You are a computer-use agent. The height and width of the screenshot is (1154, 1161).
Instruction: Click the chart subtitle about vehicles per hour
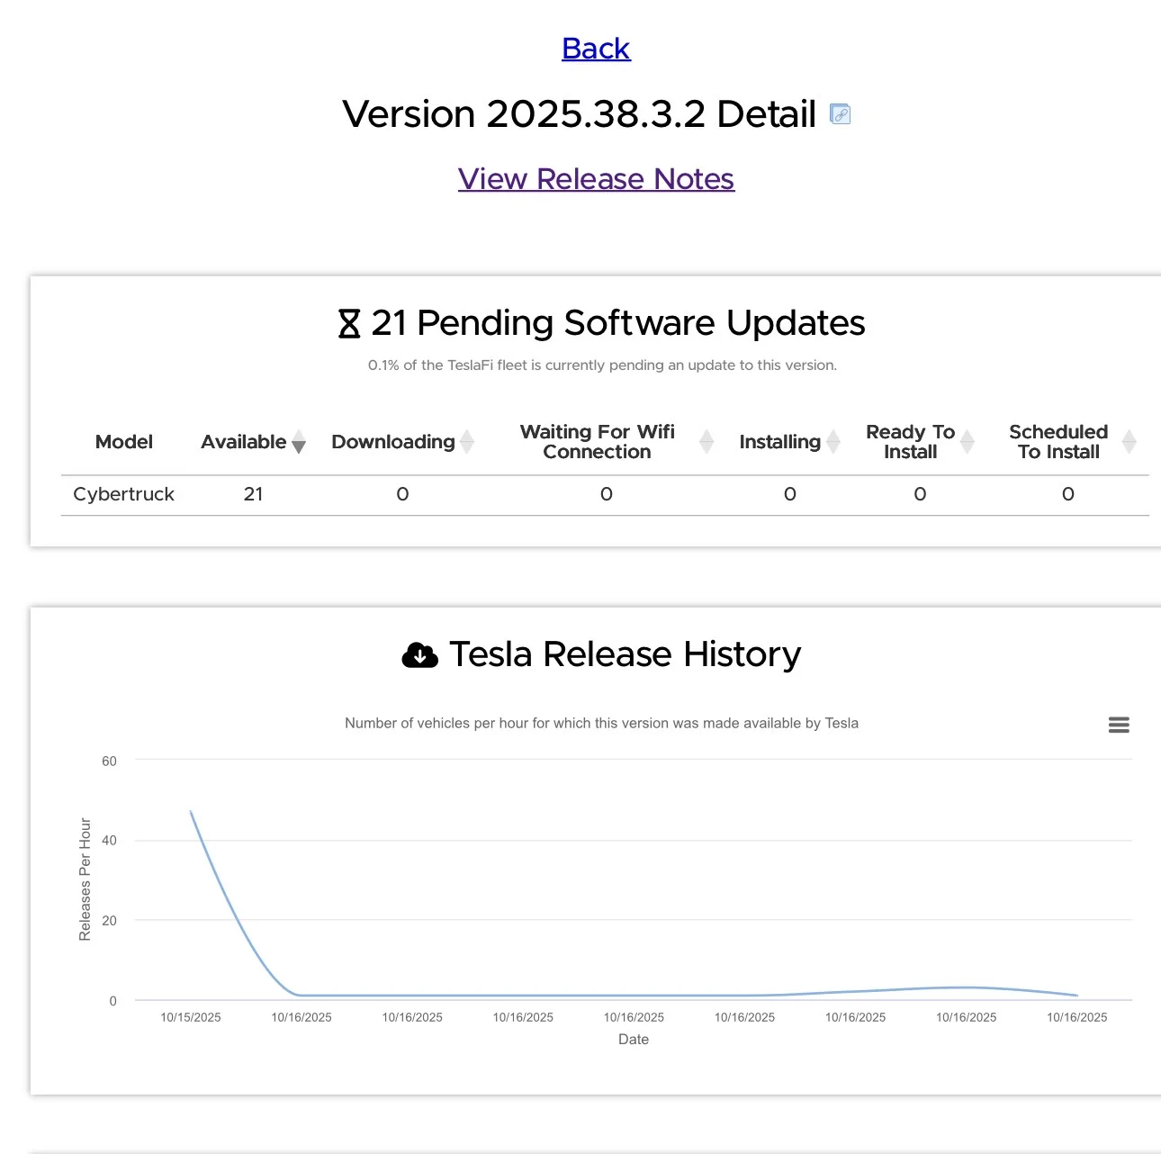click(601, 723)
